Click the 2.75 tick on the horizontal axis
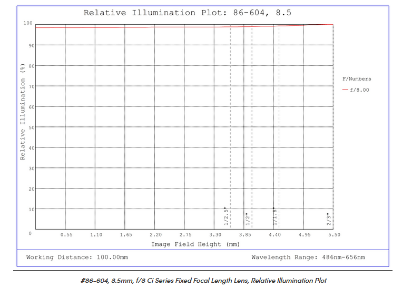 pyautogui.click(x=185, y=234)
